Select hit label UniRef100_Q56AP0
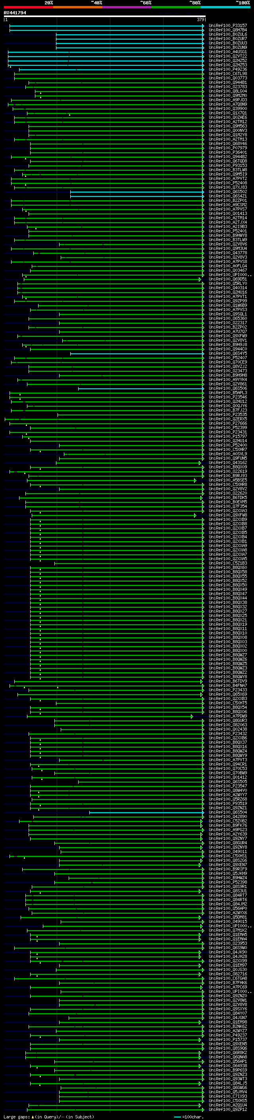This screenshot has width=254, height=1120. pyautogui.click(x=228, y=908)
